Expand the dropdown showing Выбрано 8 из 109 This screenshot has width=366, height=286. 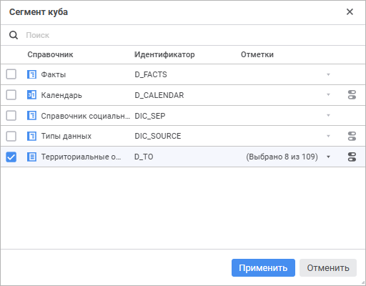[x=328, y=157]
